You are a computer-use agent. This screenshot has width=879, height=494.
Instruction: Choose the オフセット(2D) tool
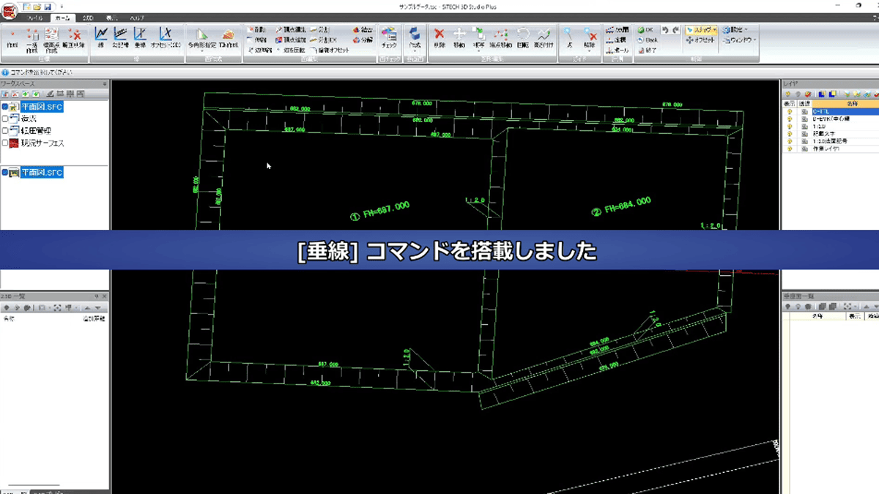[164, 34]
